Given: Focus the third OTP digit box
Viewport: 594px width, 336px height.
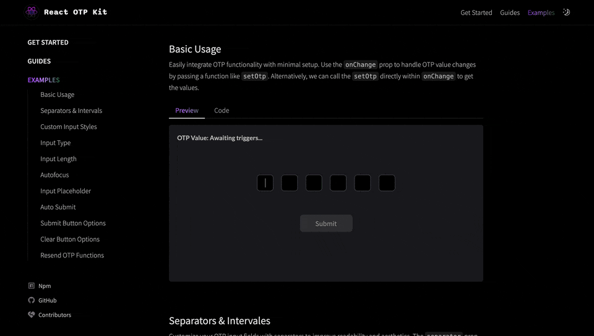Looking at the screenshot, I should tap(314, 183).
